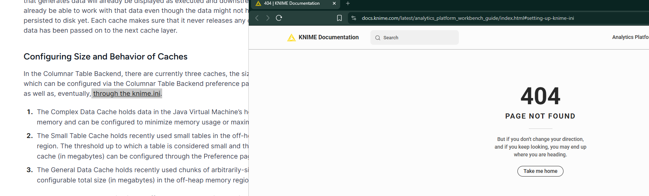Close the 404 KNIME Documentation tab
Viewport: 649px width, 196px height.
pos(334,4)
